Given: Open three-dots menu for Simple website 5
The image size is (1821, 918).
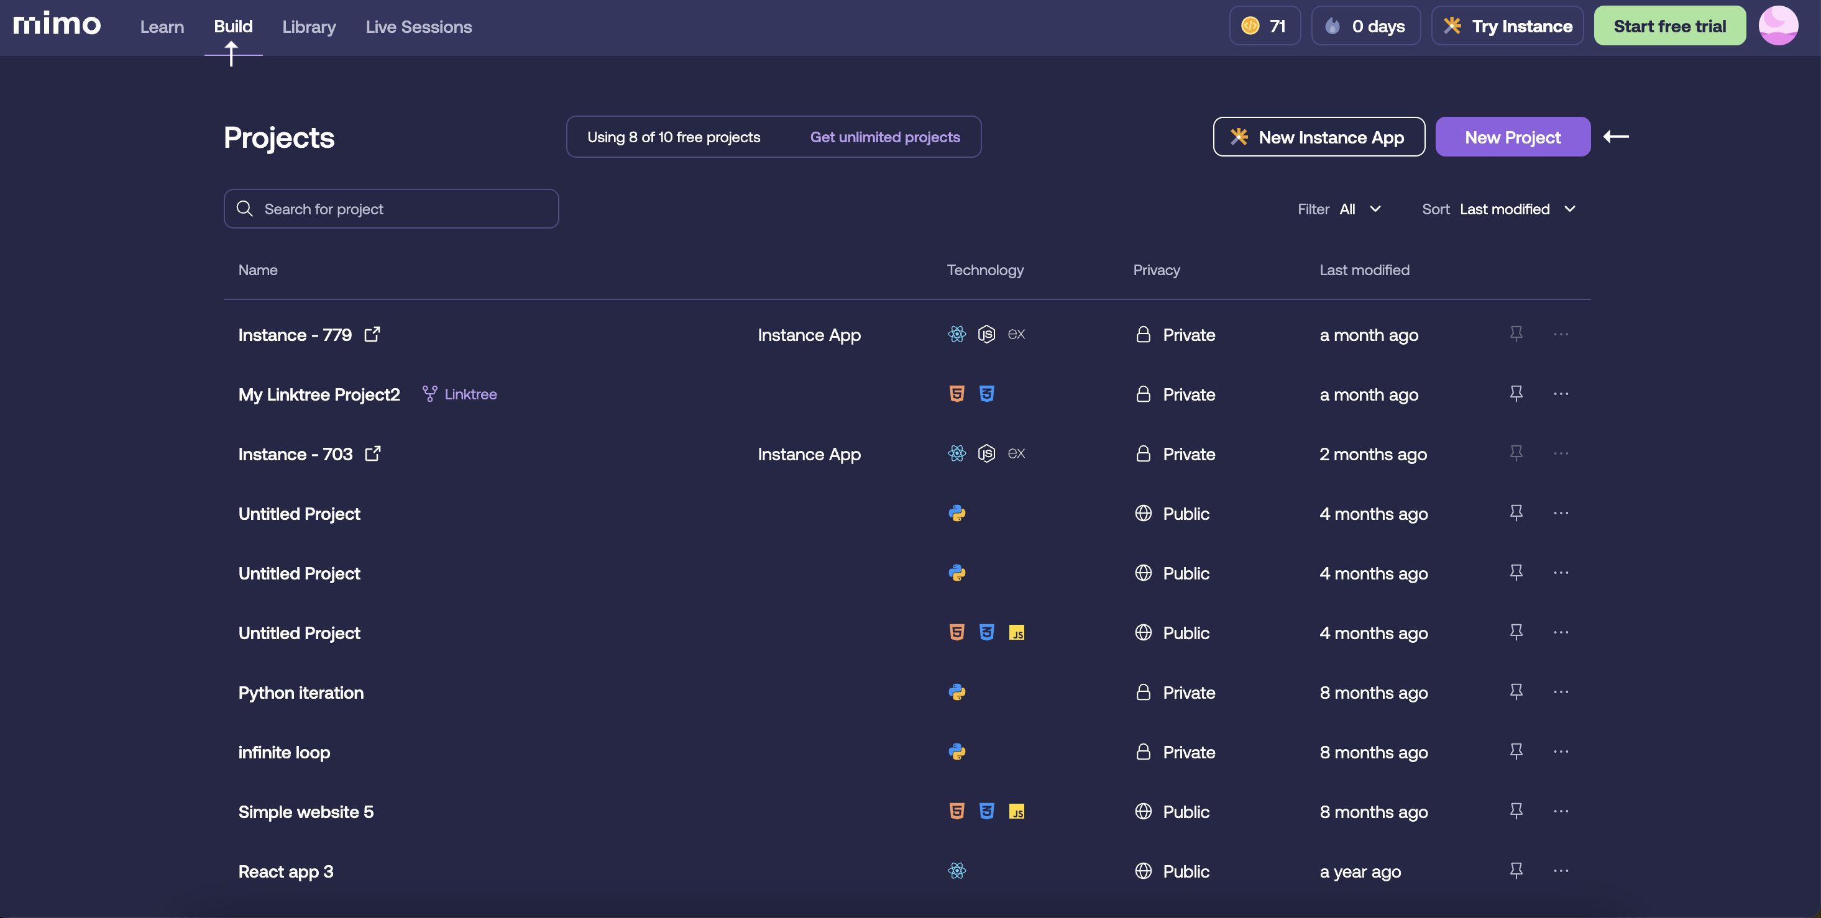Looking at the screenshot, I should [x=1562, y=811].
